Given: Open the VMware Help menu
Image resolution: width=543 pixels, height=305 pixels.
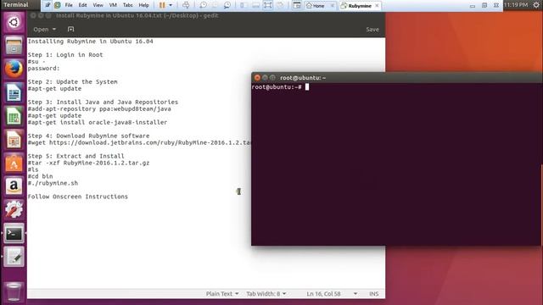Looking at the screenshot, I should 143,5.
